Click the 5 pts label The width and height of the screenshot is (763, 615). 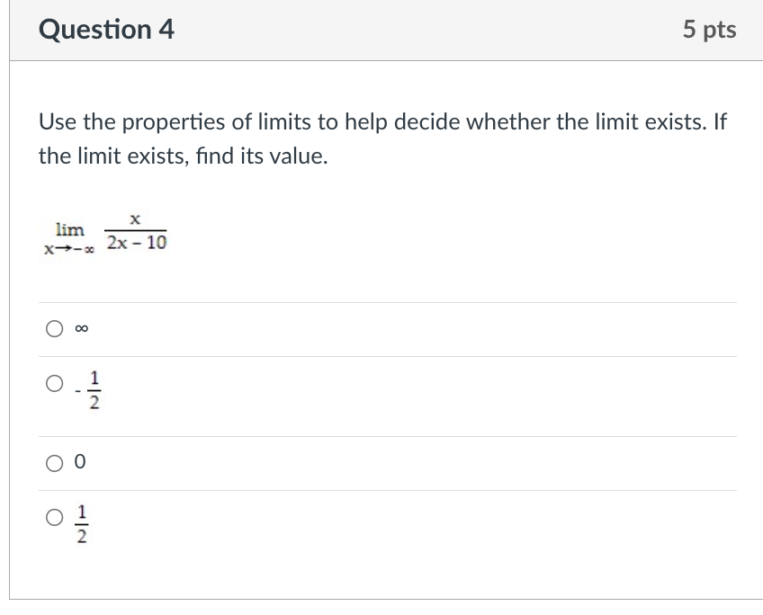(712, 29)
